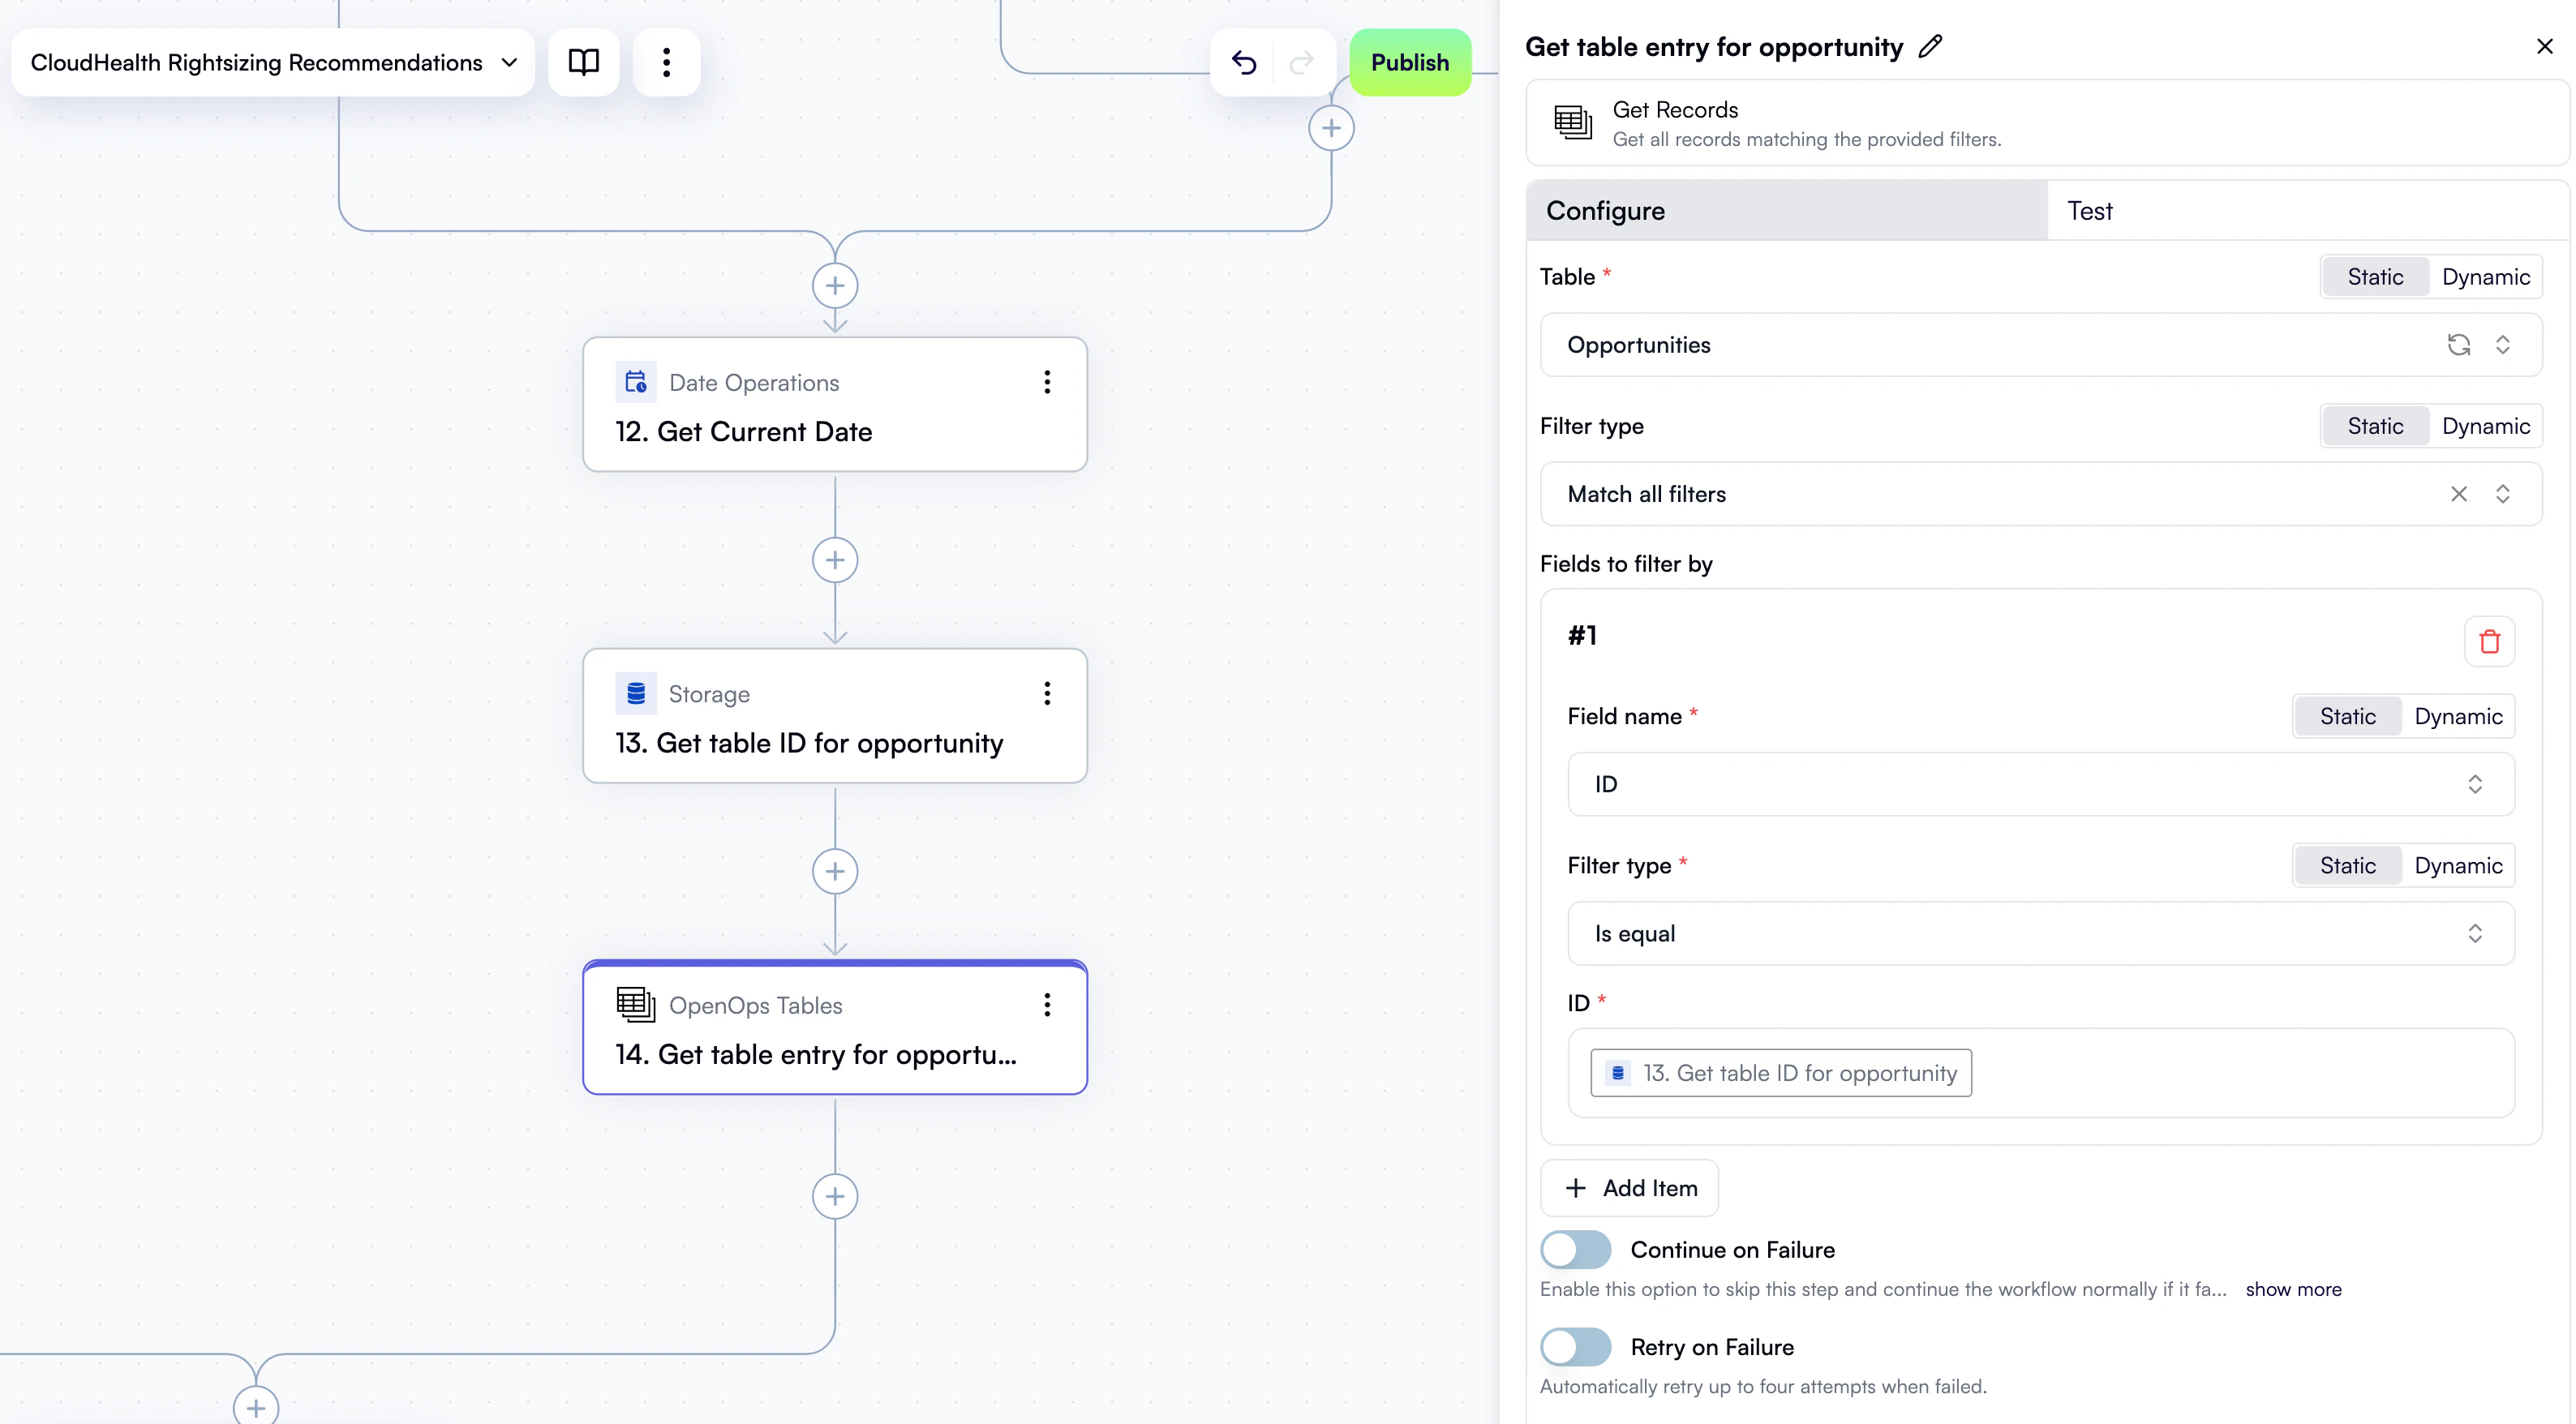The height and width of the screenshot is (1424, 2576).
Task: Switch Table field to Dynamic mode
Action: [x=2485, y=277]
